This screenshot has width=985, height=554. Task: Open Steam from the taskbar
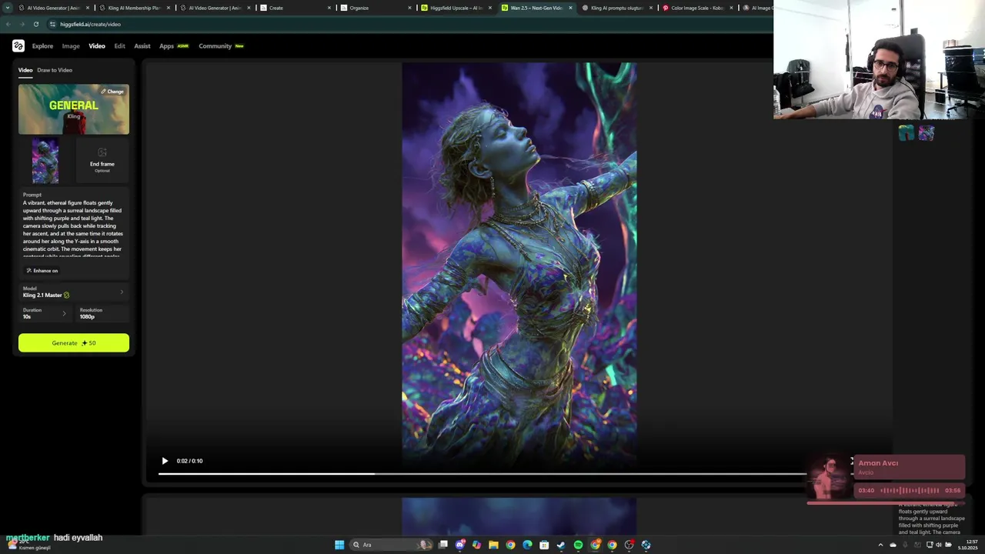pyautogui.click(x=561, y=545)
